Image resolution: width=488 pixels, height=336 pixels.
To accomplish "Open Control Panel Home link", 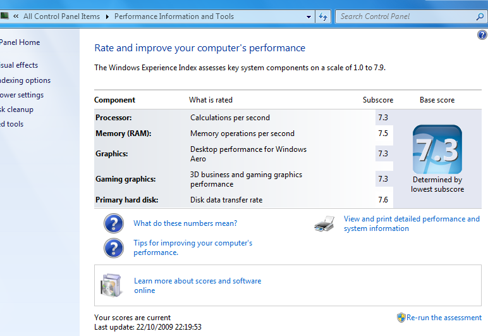I will [20, 42].
